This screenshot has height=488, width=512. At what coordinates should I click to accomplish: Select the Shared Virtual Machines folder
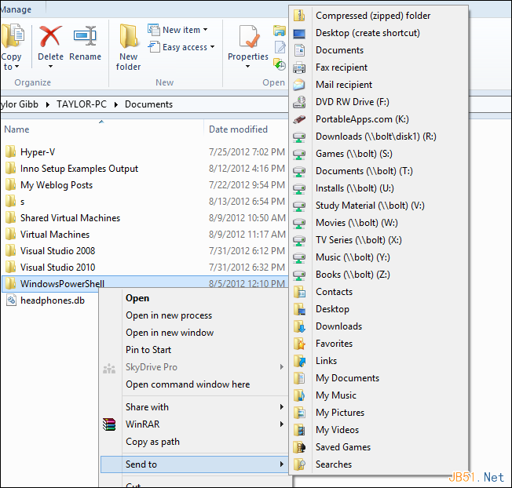tap(70, 218)
